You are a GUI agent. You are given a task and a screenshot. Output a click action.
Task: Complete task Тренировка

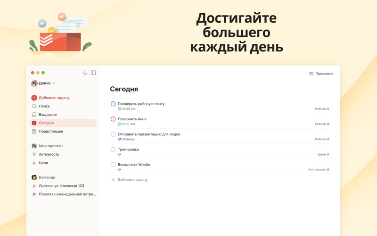tap(113, 149)
